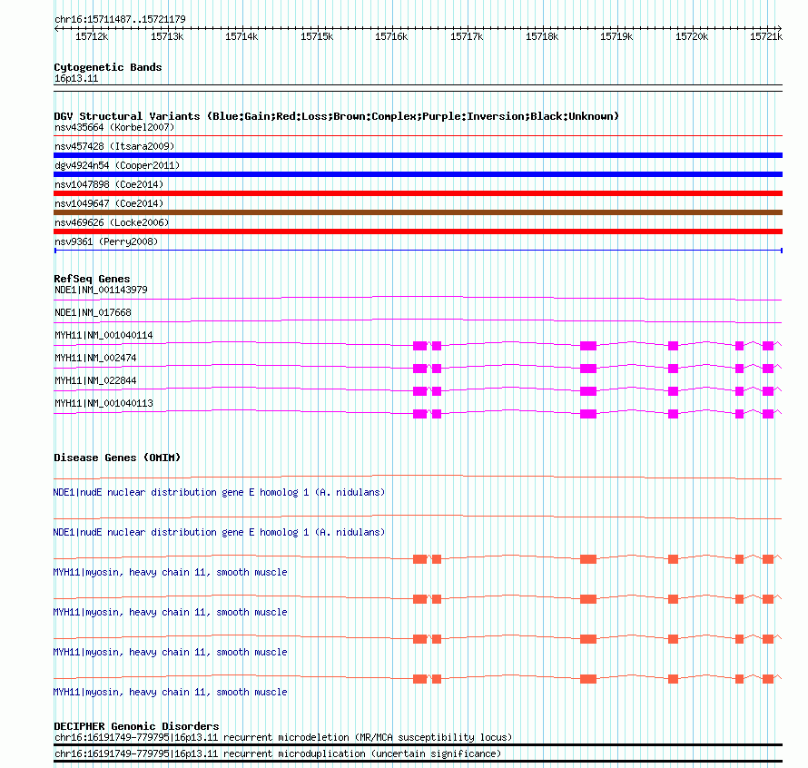808x768 pixels.
Task: Select the 15714k position on the ruler
Action: [x=241, y=36]
